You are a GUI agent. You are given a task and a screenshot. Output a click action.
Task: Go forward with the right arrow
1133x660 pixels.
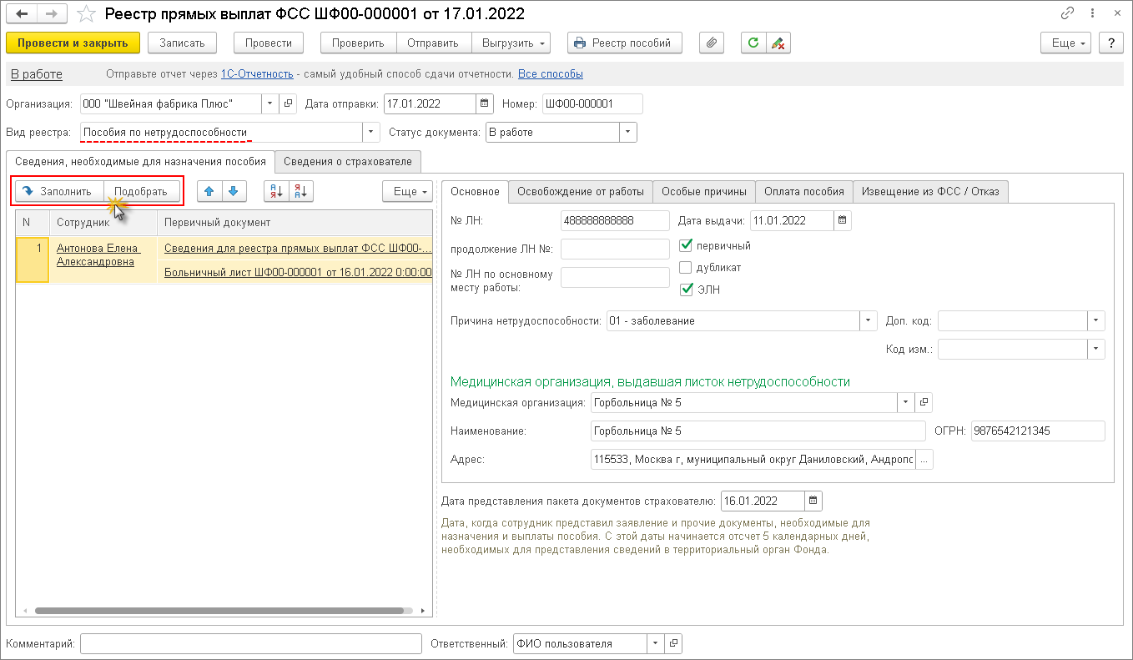(x=52, y=13)
